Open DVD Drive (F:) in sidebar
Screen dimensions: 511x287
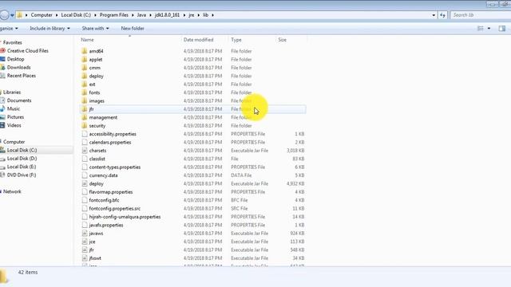(x=22, y=175)
